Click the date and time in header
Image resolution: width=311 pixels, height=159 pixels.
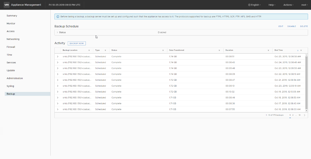(65, 5)
